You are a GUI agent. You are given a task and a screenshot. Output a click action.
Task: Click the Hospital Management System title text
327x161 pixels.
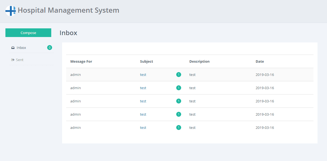coord(68,11)
